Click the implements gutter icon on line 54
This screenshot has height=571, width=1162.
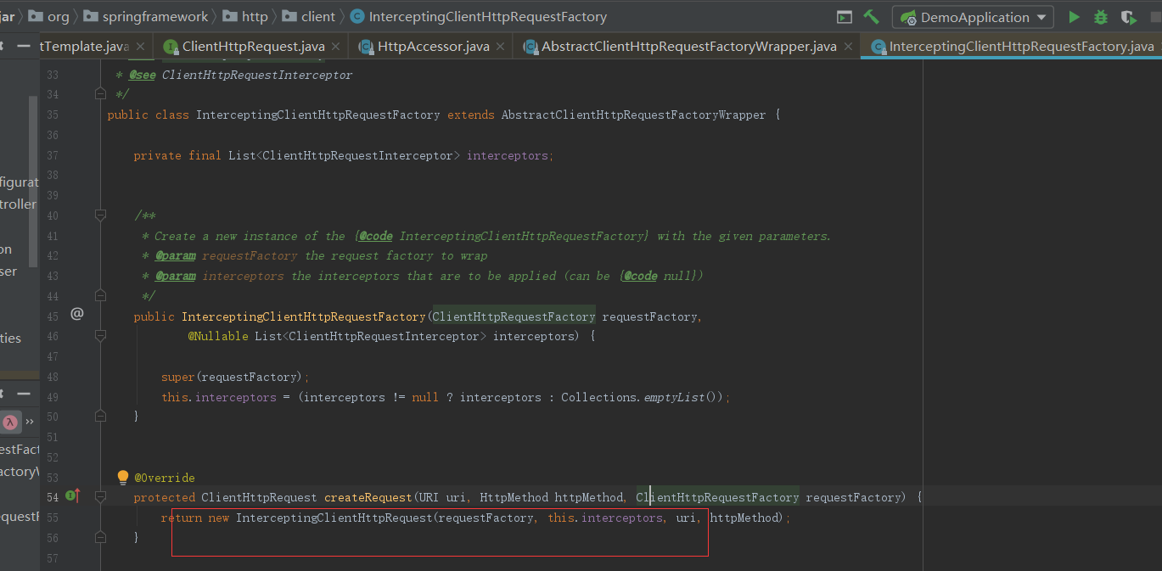[73, 495]
